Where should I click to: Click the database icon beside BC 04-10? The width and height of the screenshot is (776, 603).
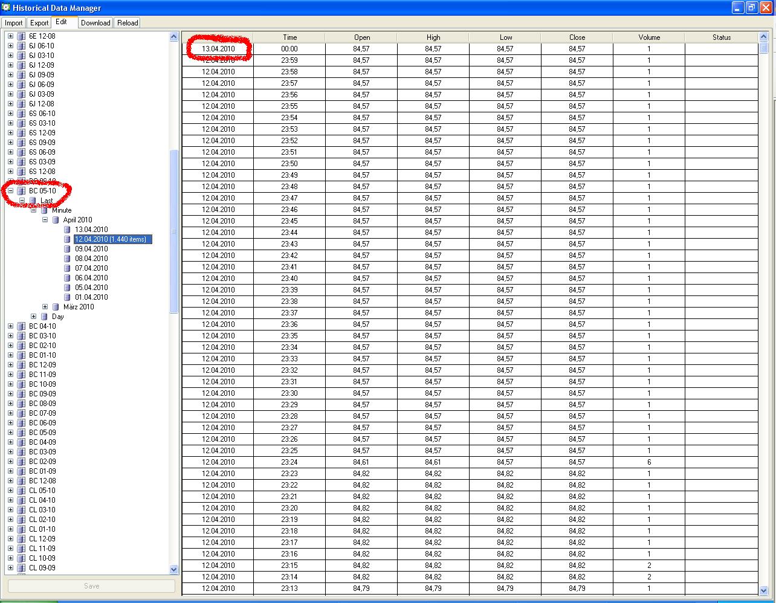point(21,326)
